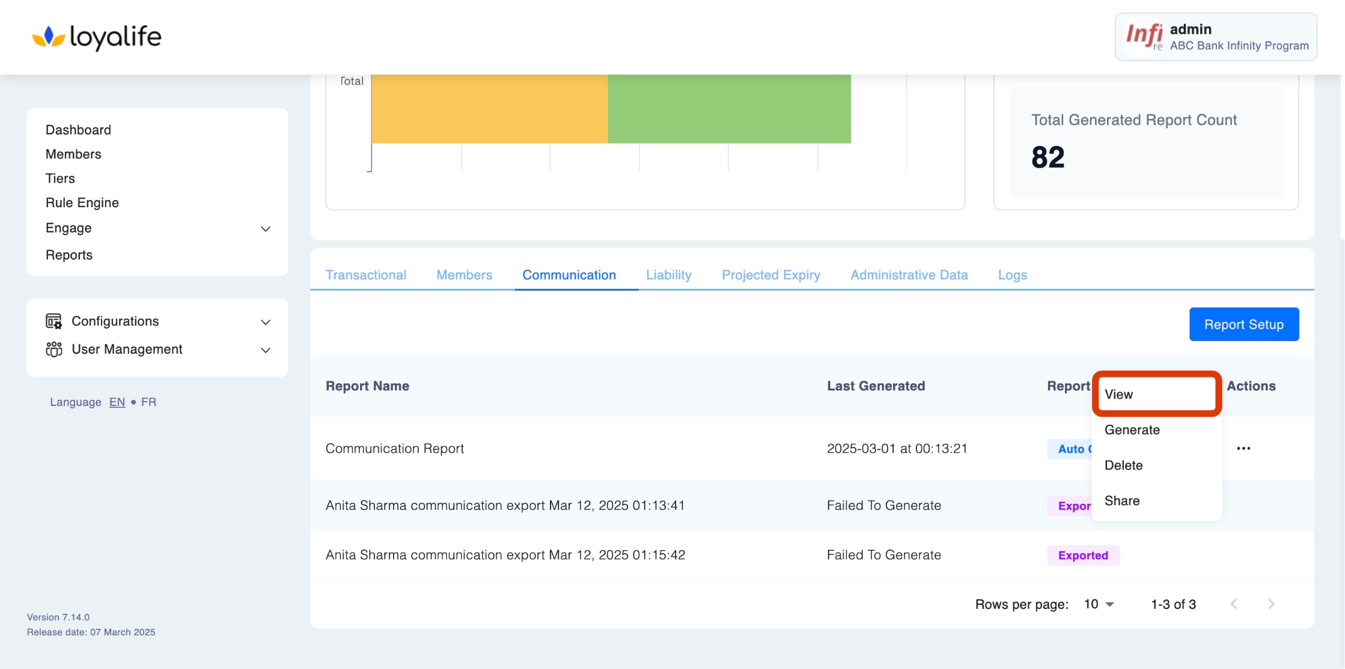
Task: Choose Generate in the context menu
Action: pos(1132,430)
